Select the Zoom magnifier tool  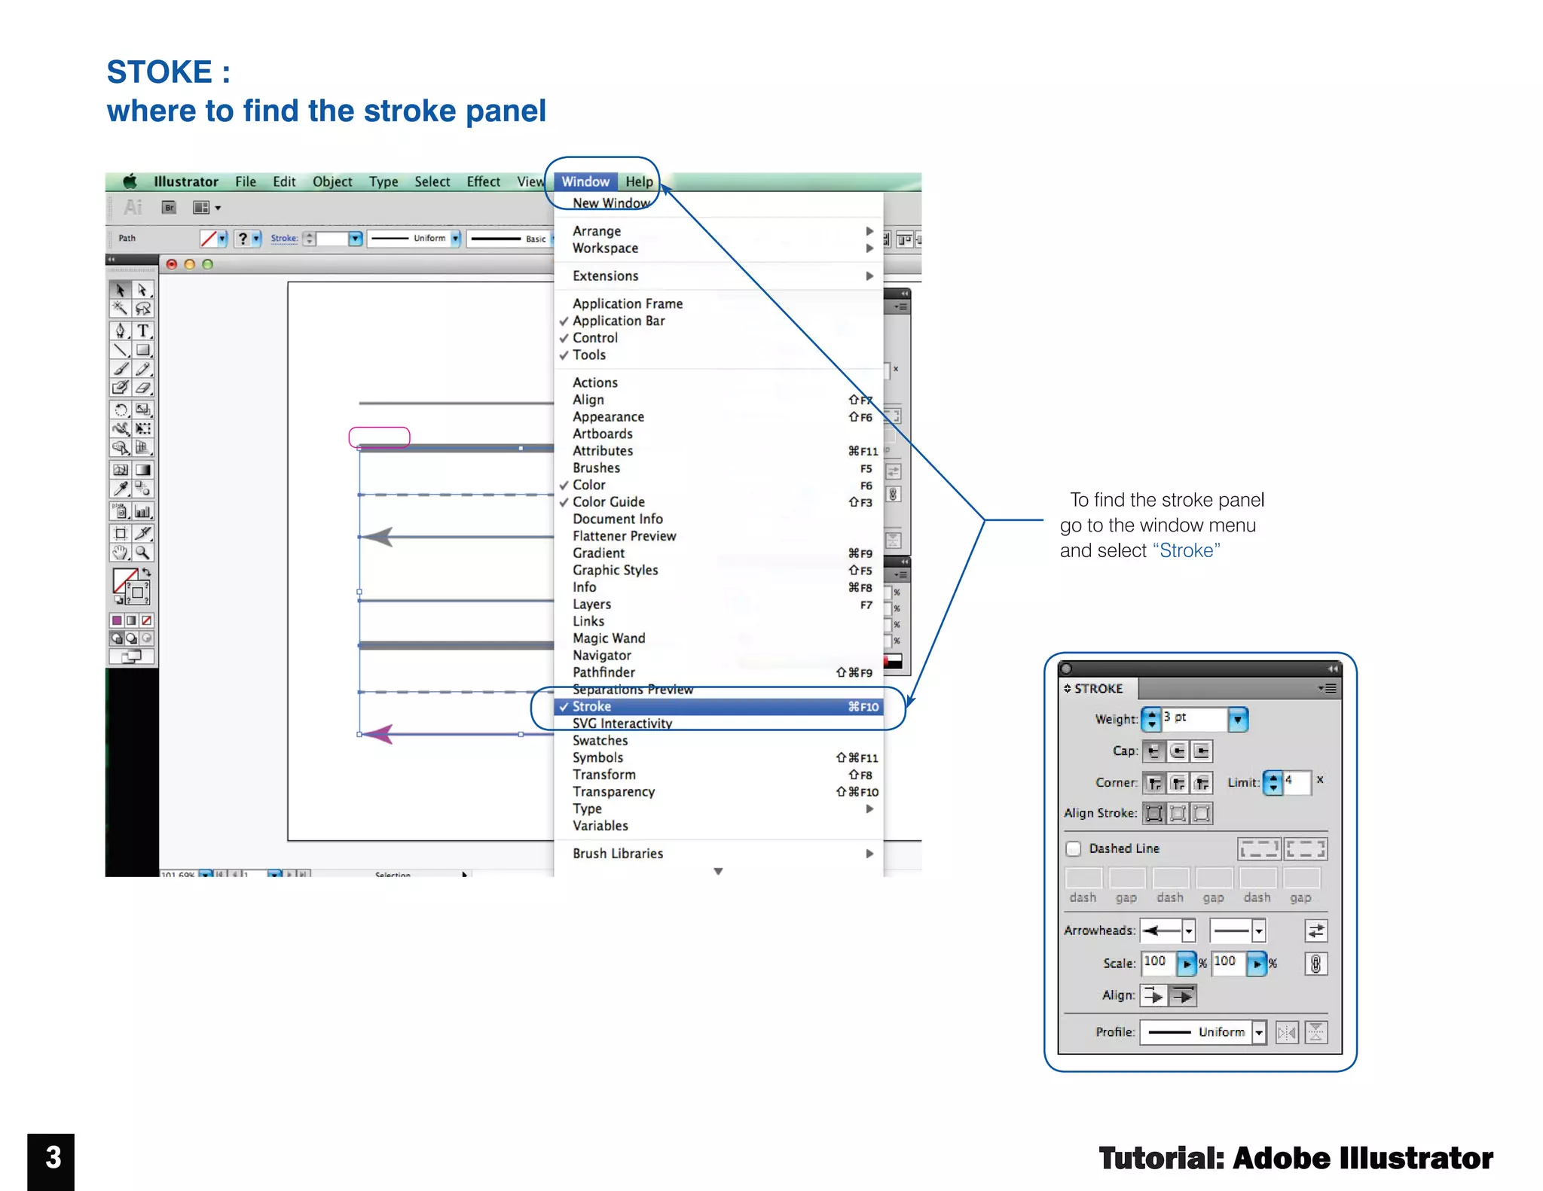(x=142, y=553)
